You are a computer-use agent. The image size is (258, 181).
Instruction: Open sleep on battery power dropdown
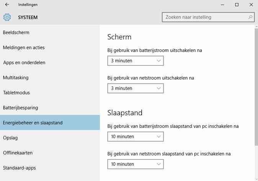click(x=136, y=136)
